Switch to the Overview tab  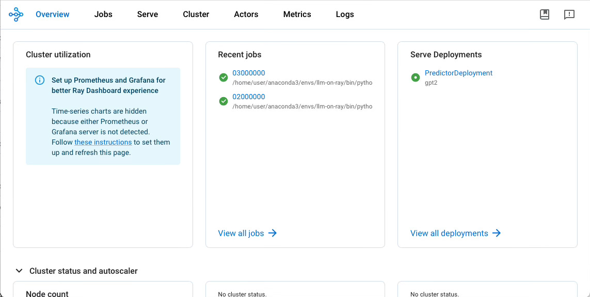(x=53, y=14)
